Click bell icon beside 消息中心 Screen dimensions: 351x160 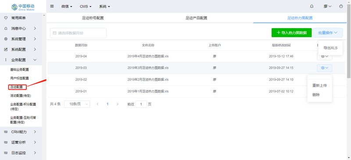pos(6,28)
